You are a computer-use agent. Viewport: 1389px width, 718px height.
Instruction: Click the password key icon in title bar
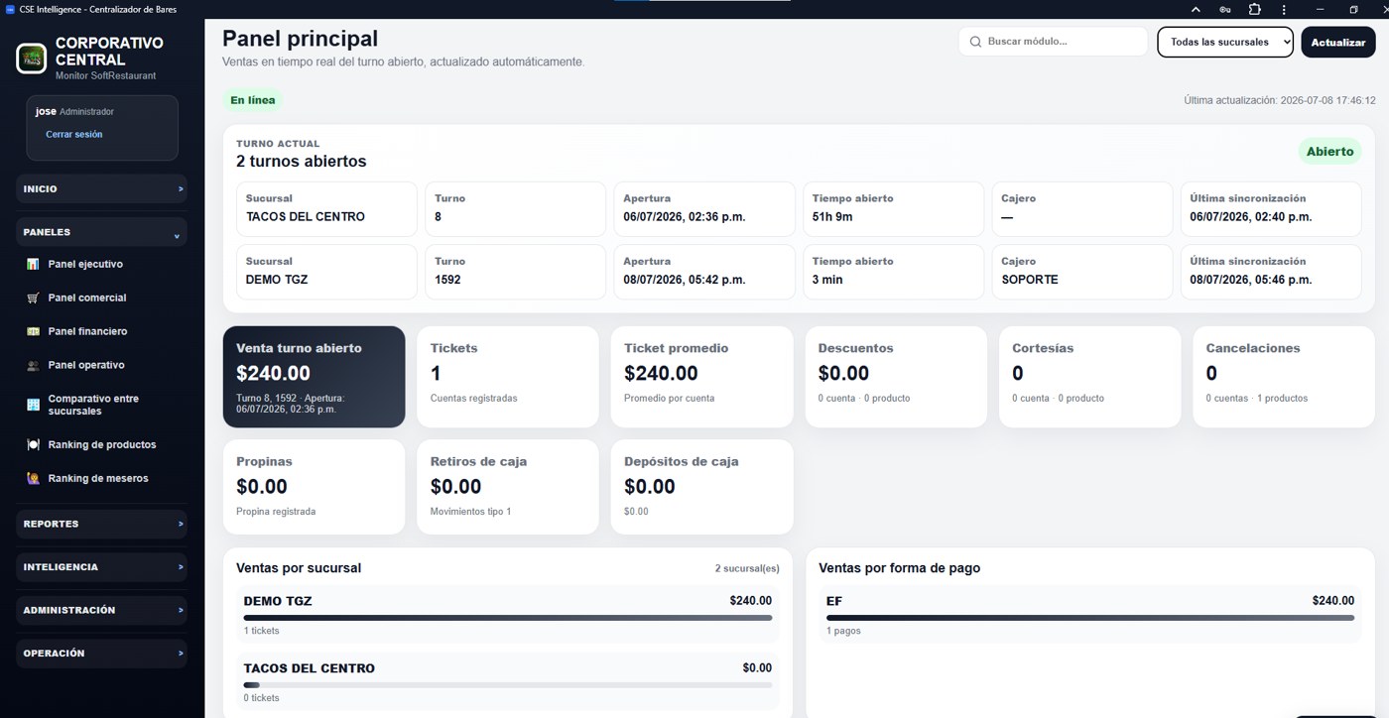(x=1225, y=9)
